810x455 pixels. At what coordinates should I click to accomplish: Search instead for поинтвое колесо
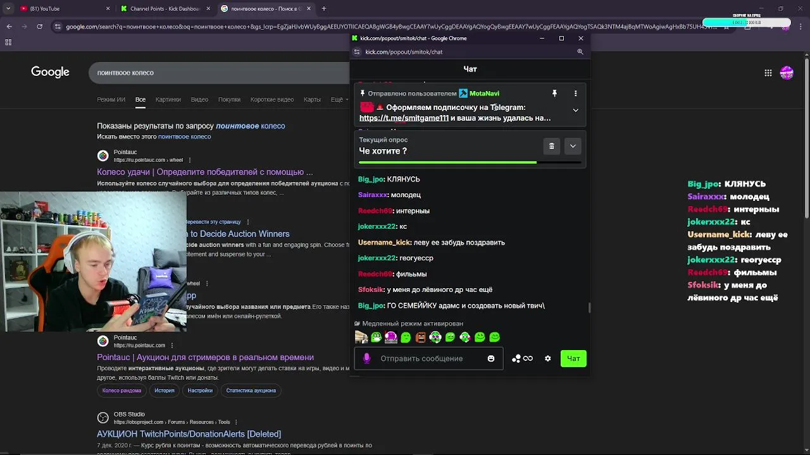[x=184, y=136]
